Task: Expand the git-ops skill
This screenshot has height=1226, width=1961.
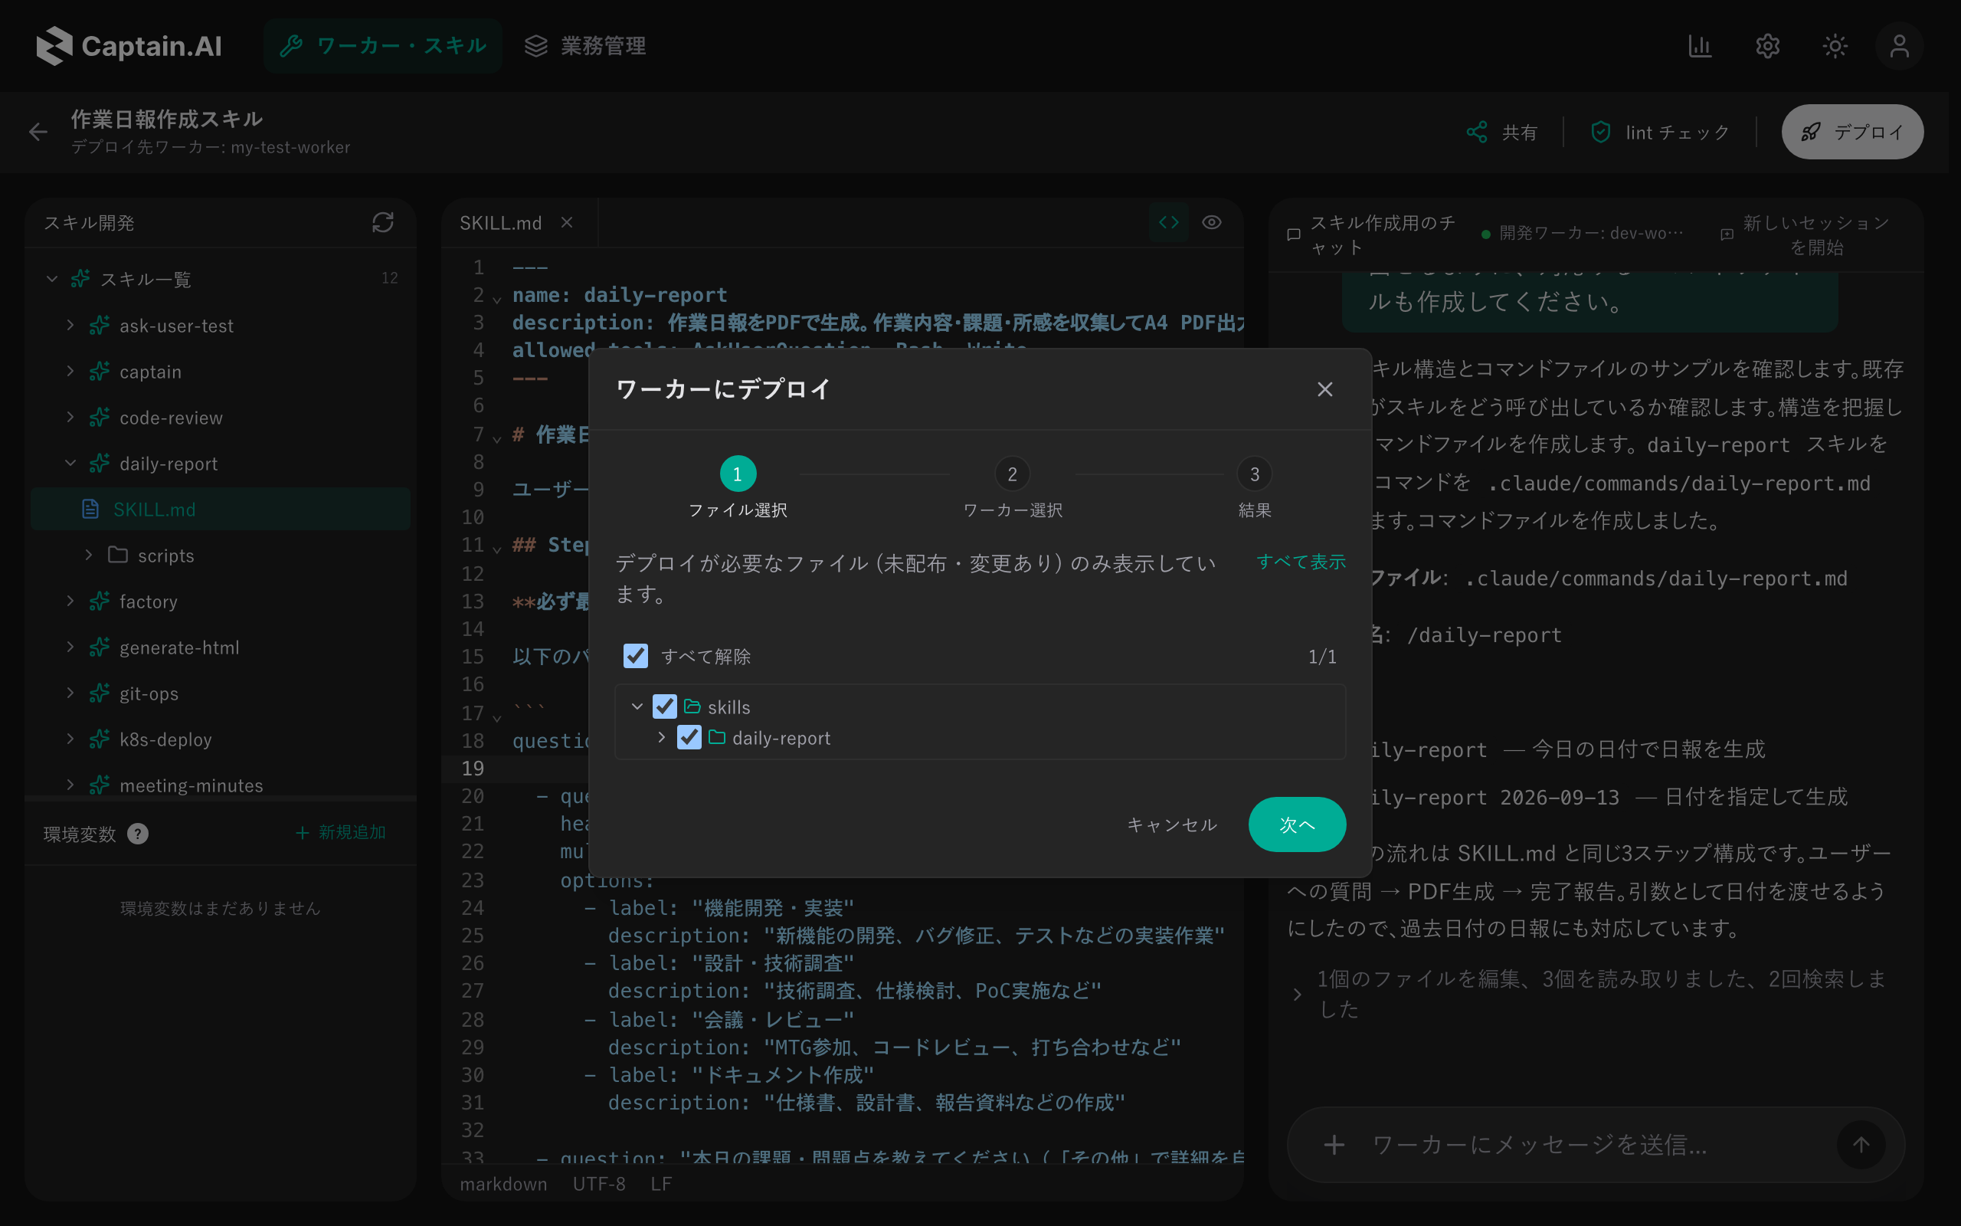Action: click(x=70, y=693)
